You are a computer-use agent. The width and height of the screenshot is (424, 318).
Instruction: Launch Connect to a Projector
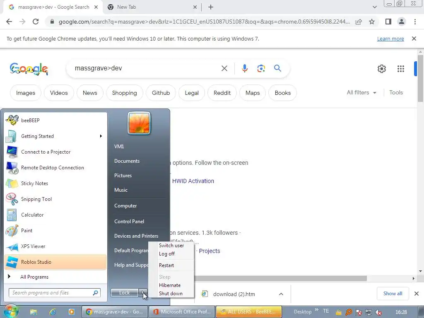click(55, 152)
